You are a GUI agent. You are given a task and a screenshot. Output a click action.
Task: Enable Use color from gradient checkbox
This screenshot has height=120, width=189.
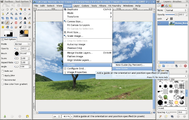tap(3, 84)
